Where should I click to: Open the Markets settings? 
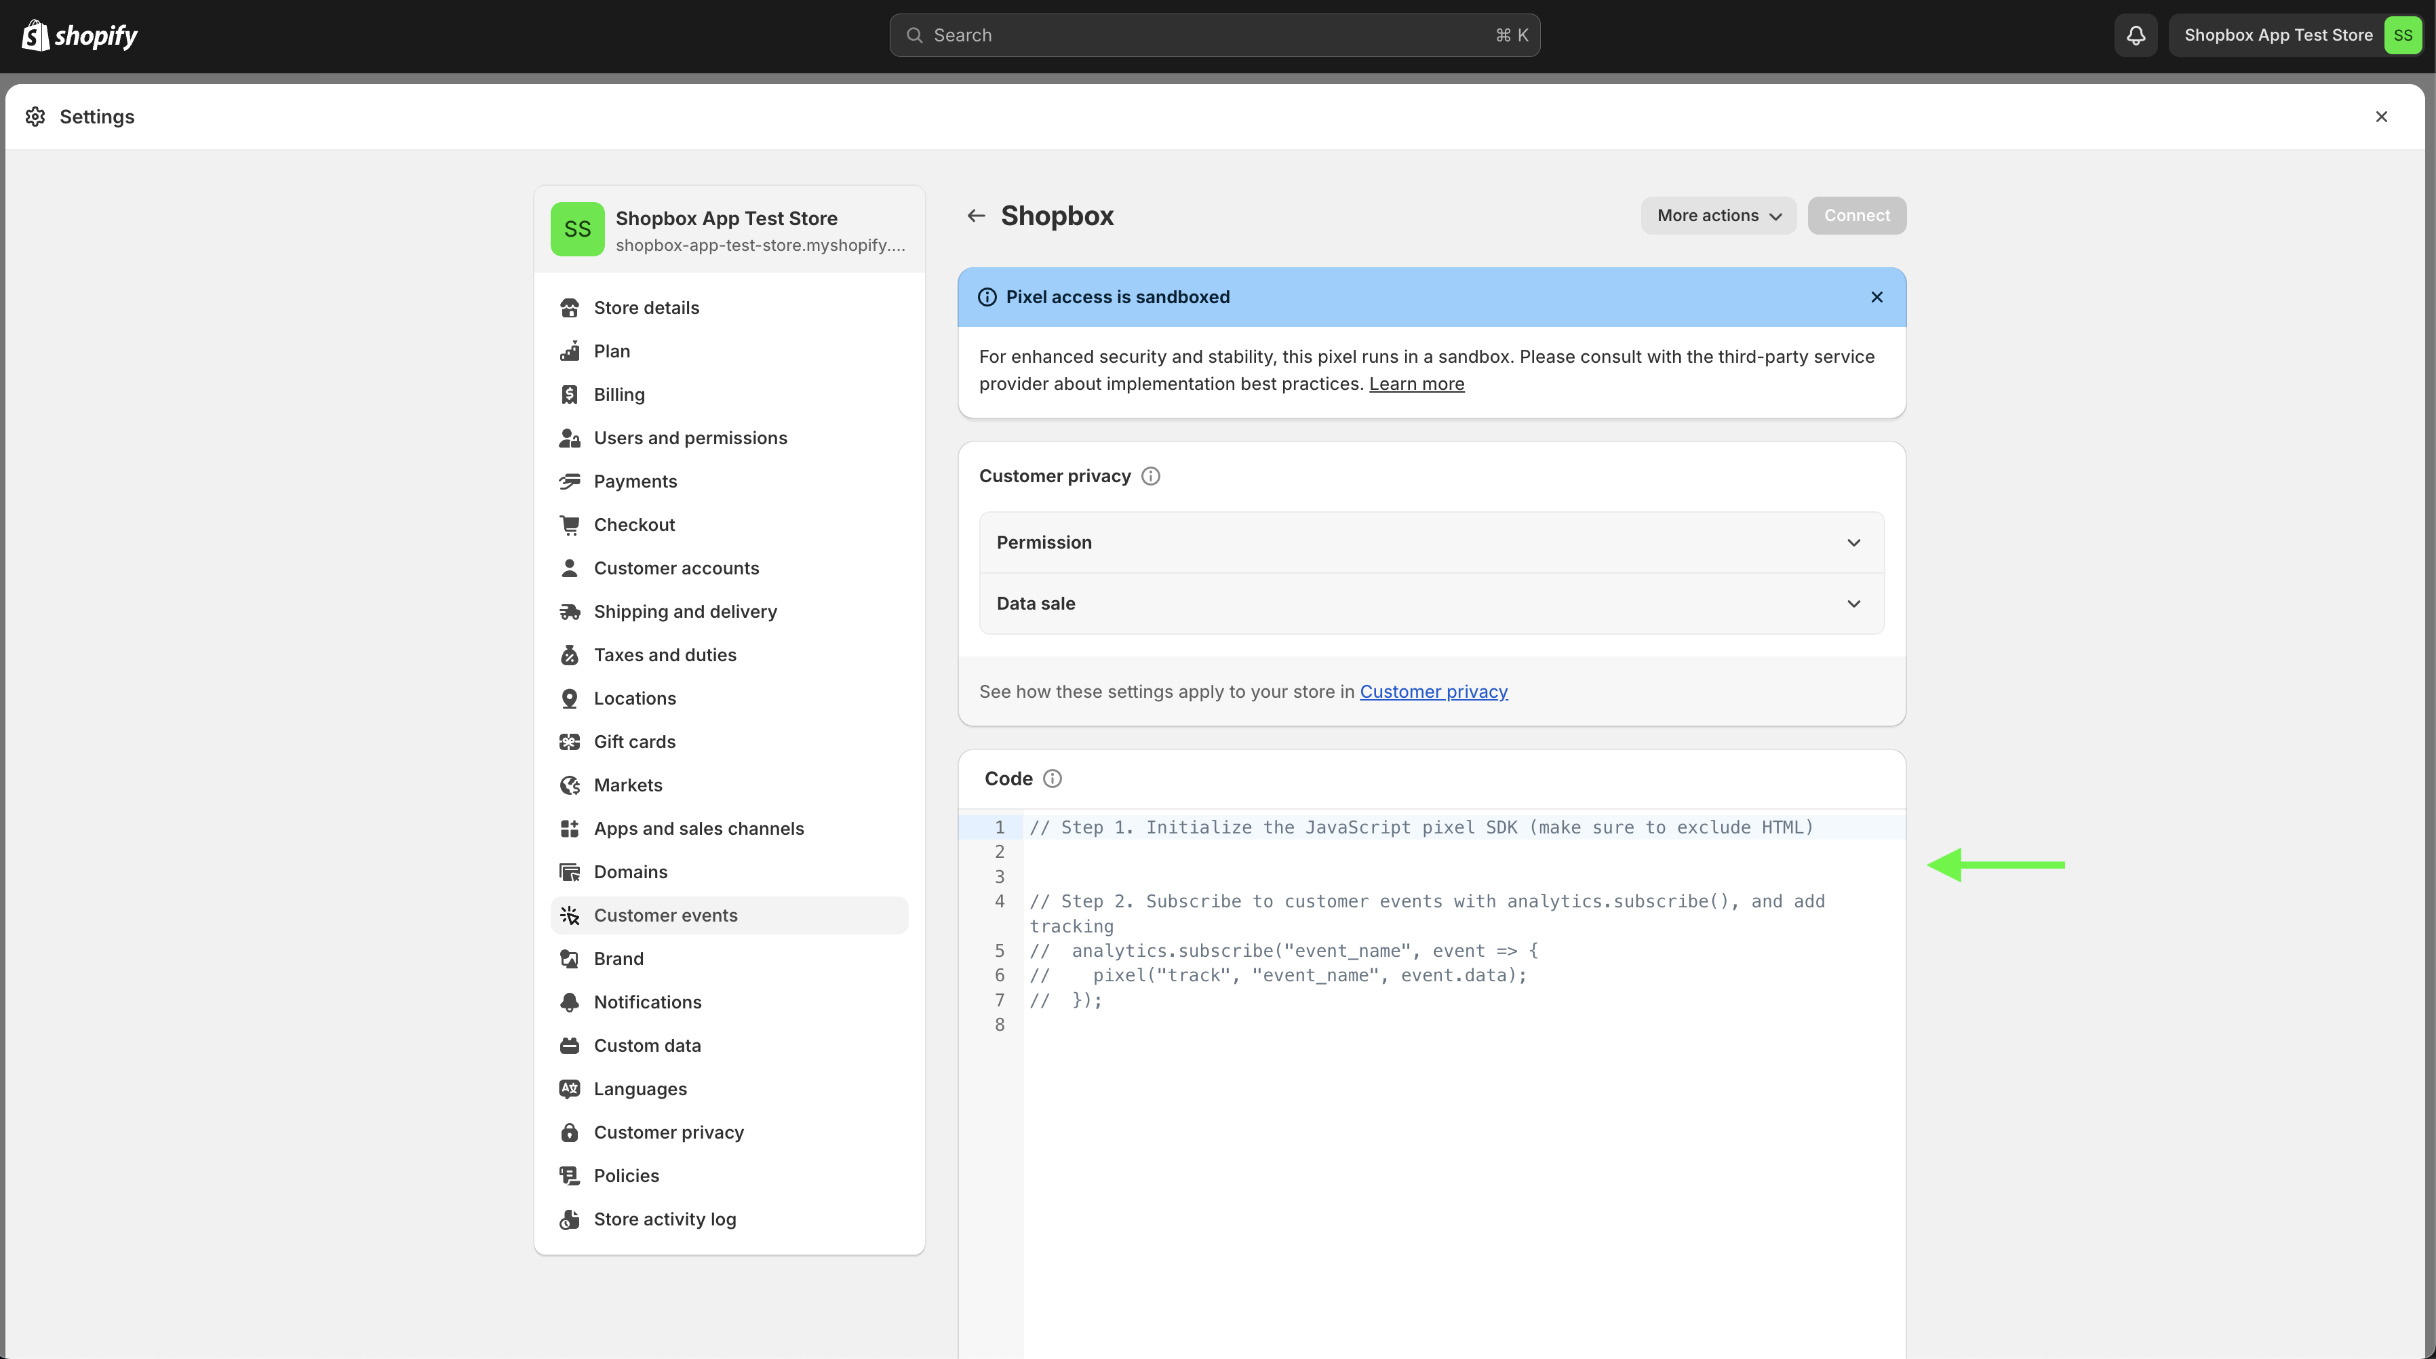[627, 785]
